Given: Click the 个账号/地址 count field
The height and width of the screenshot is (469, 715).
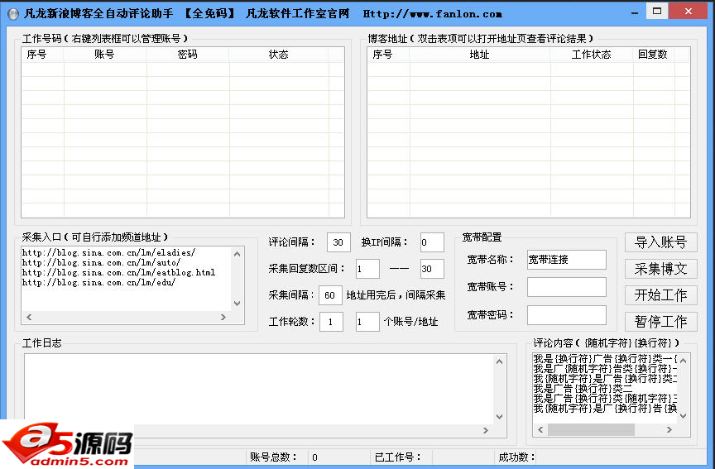Looking at the screenshot, I should click(x=367, y=322).
